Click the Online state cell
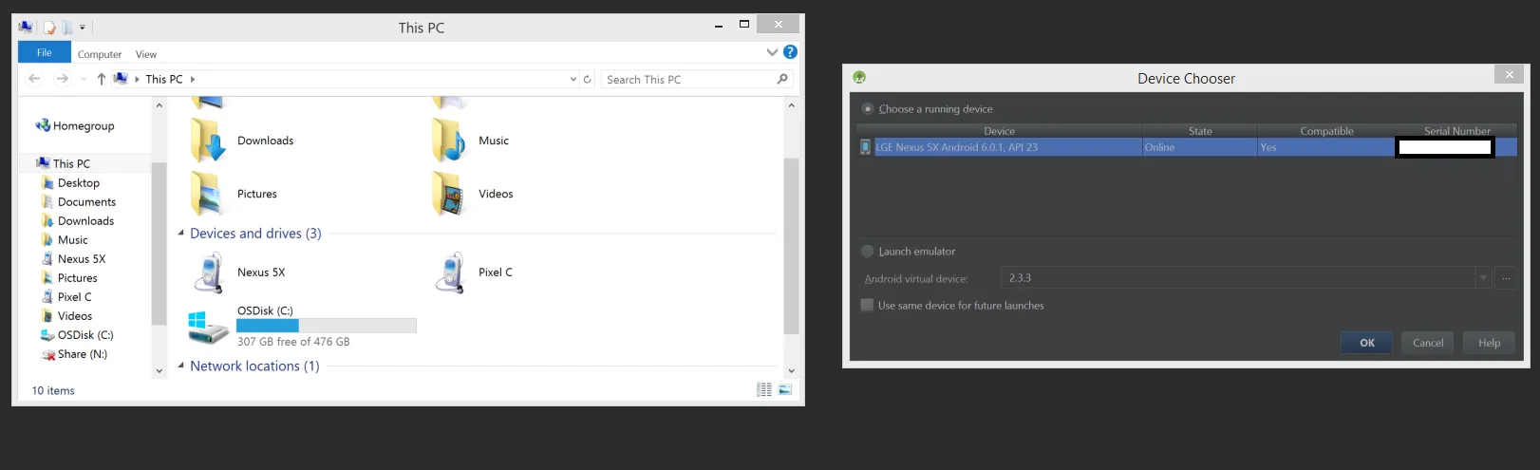Screen dimensions: 1540x470 (x=1200, y=147)
